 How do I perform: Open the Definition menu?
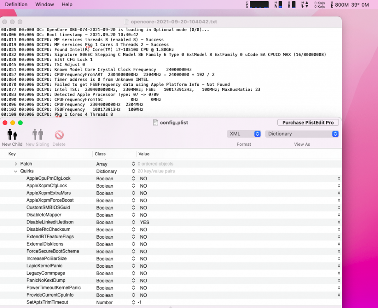click(x=16, y=5)
